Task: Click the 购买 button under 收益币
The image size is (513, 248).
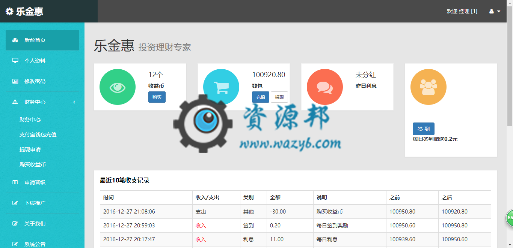Action: (157, 97)
